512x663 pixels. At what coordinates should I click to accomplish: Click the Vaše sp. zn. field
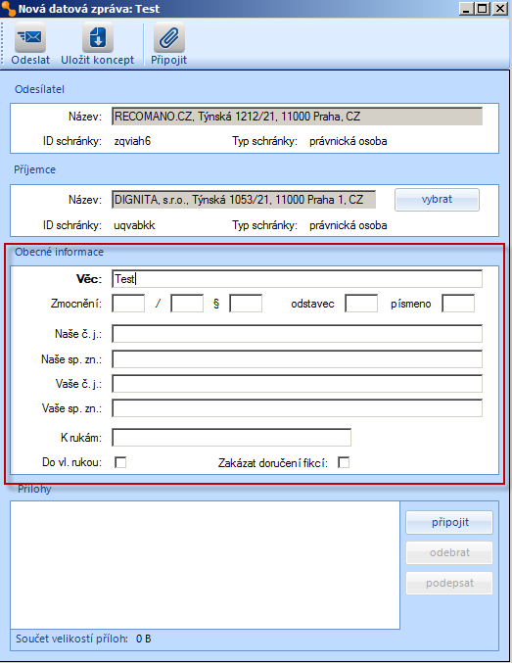(x=298, y=408)
